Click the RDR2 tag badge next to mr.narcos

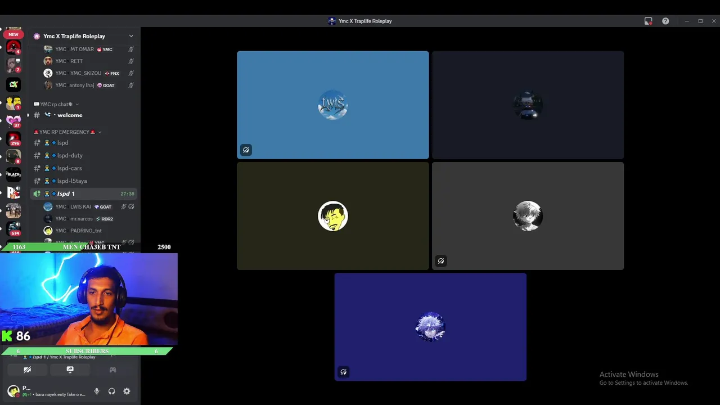click(x=104, y=219)
